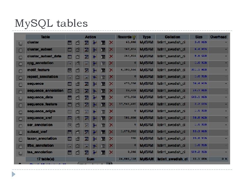Insert a row into cluster table

[95, 43]
